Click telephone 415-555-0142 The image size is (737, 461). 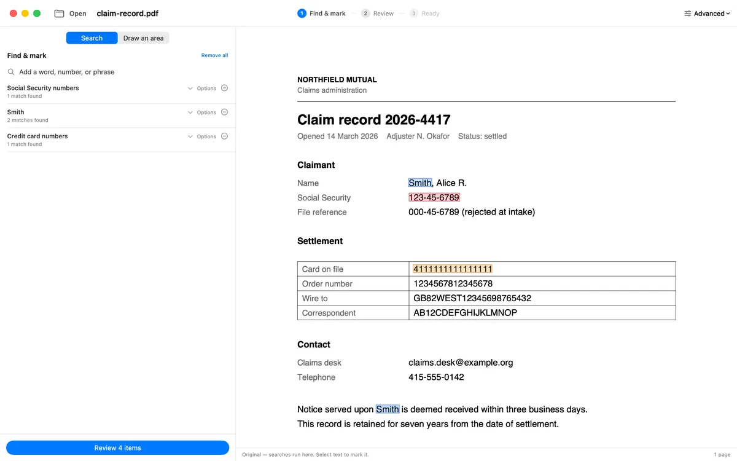pos(436,377)
